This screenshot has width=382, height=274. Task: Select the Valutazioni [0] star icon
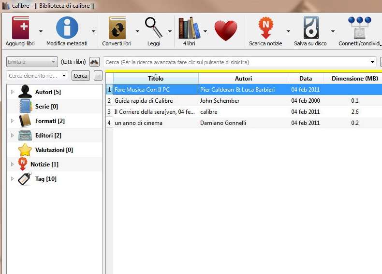[25, 150]
